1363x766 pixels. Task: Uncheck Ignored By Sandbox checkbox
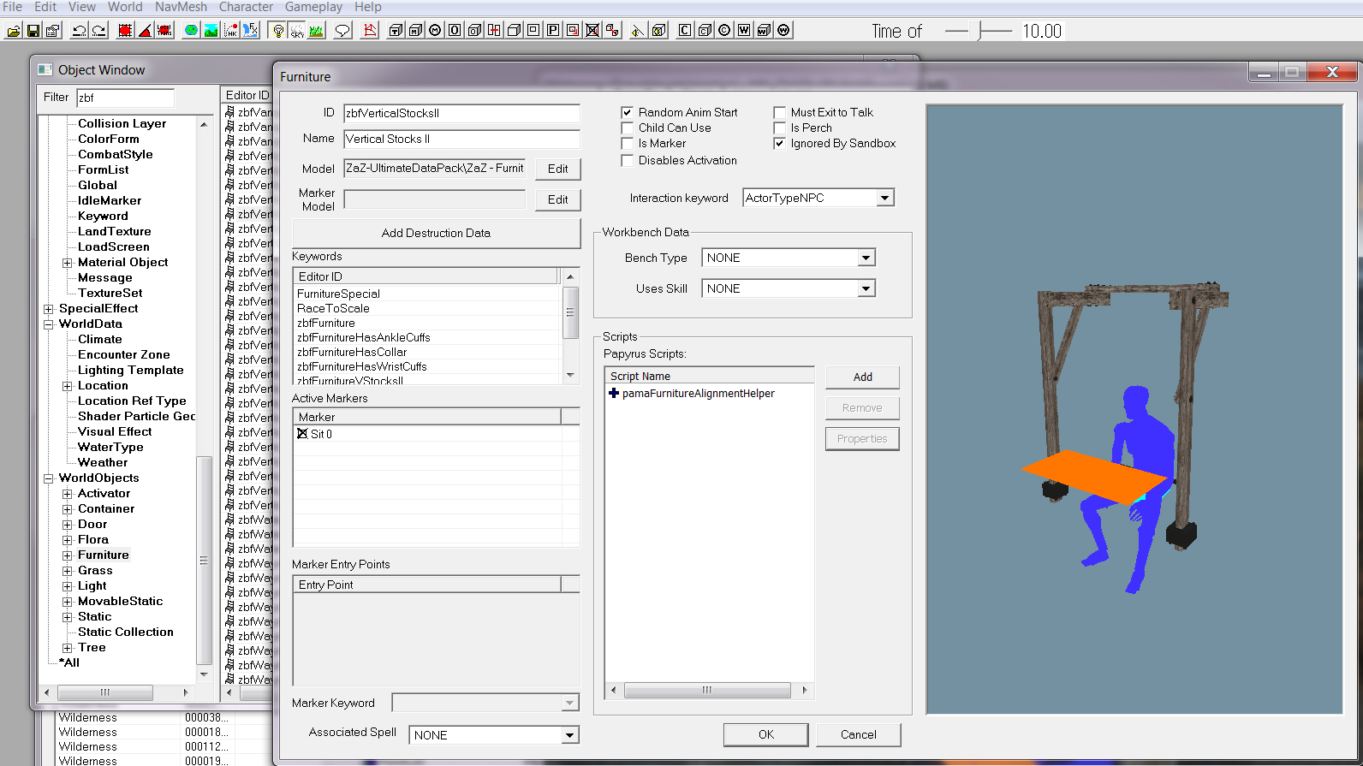[x=780, y=144]
